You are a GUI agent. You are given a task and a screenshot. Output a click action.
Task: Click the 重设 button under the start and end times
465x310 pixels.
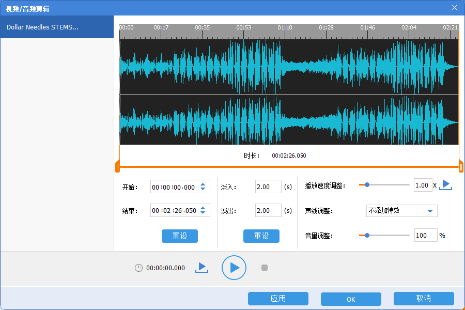pyautogui.click(x=180, y=236)
